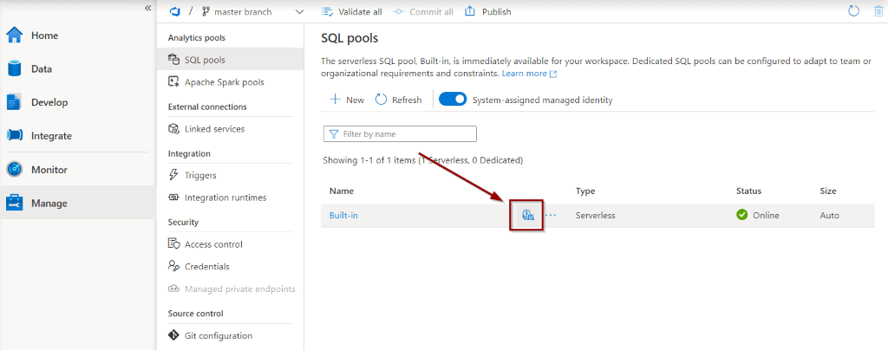Image resolution: width=888 pixels, height=350 pixels.
Task: Click the Triggers lightning icon
Action: (173, 175)
